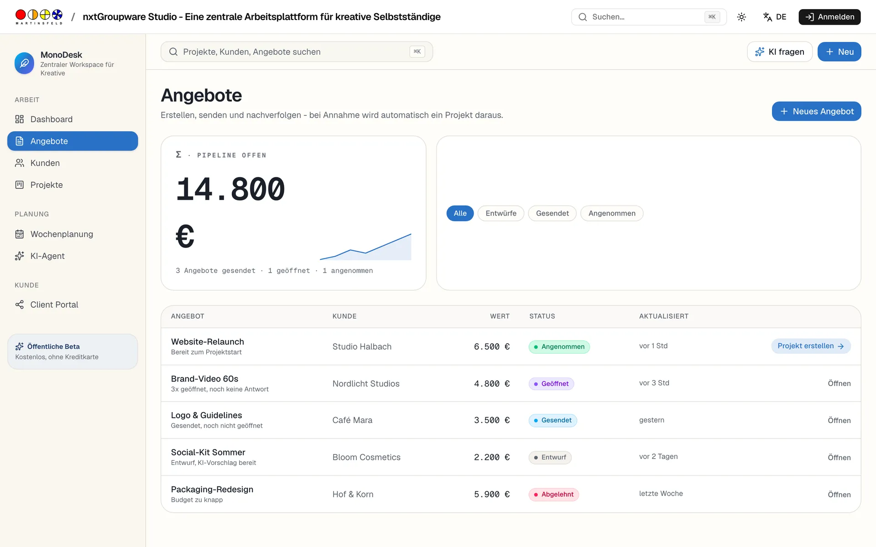The height and width of the screenshot is (547, 876).
Task: Click magnifier icon in workspace search bar
Action: coord(173,52)
